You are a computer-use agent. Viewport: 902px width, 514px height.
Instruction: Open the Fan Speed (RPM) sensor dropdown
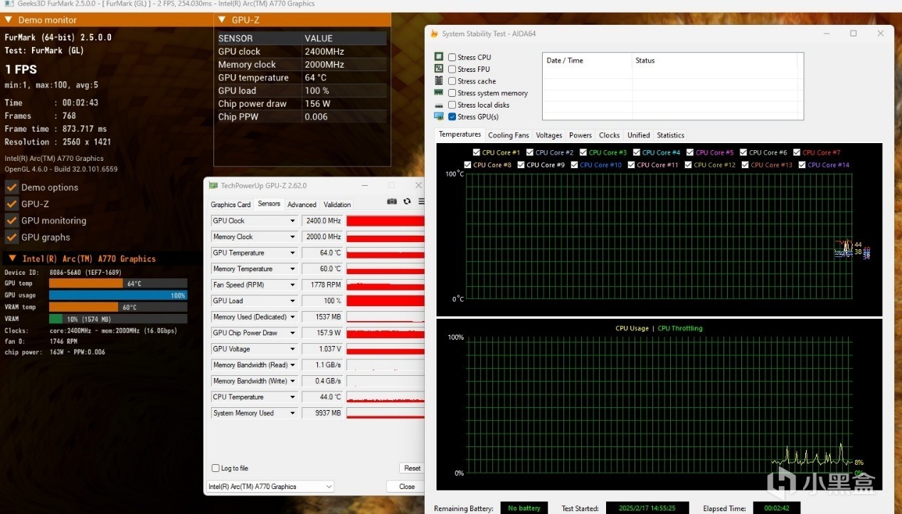point(292,285)
